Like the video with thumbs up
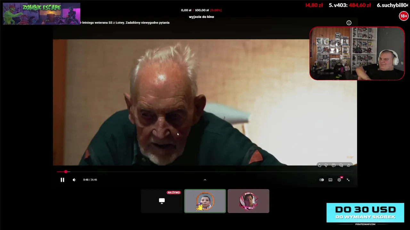The height and width of the screenshot is (230, 410). 319,165
